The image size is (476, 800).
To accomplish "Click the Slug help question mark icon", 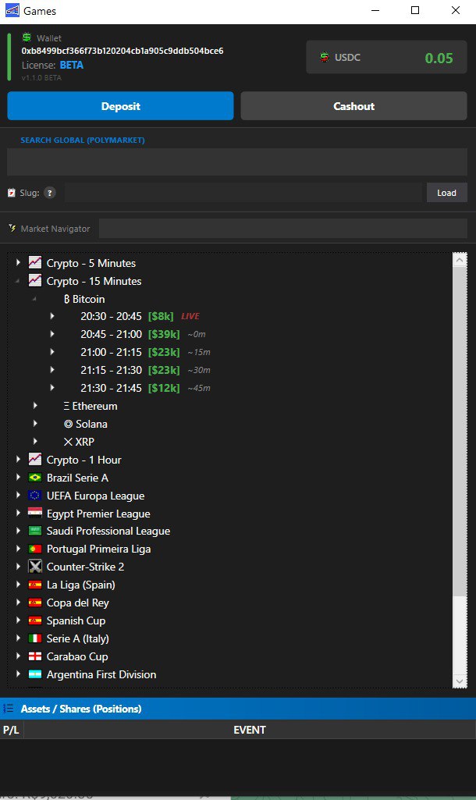I will point(50,193).
